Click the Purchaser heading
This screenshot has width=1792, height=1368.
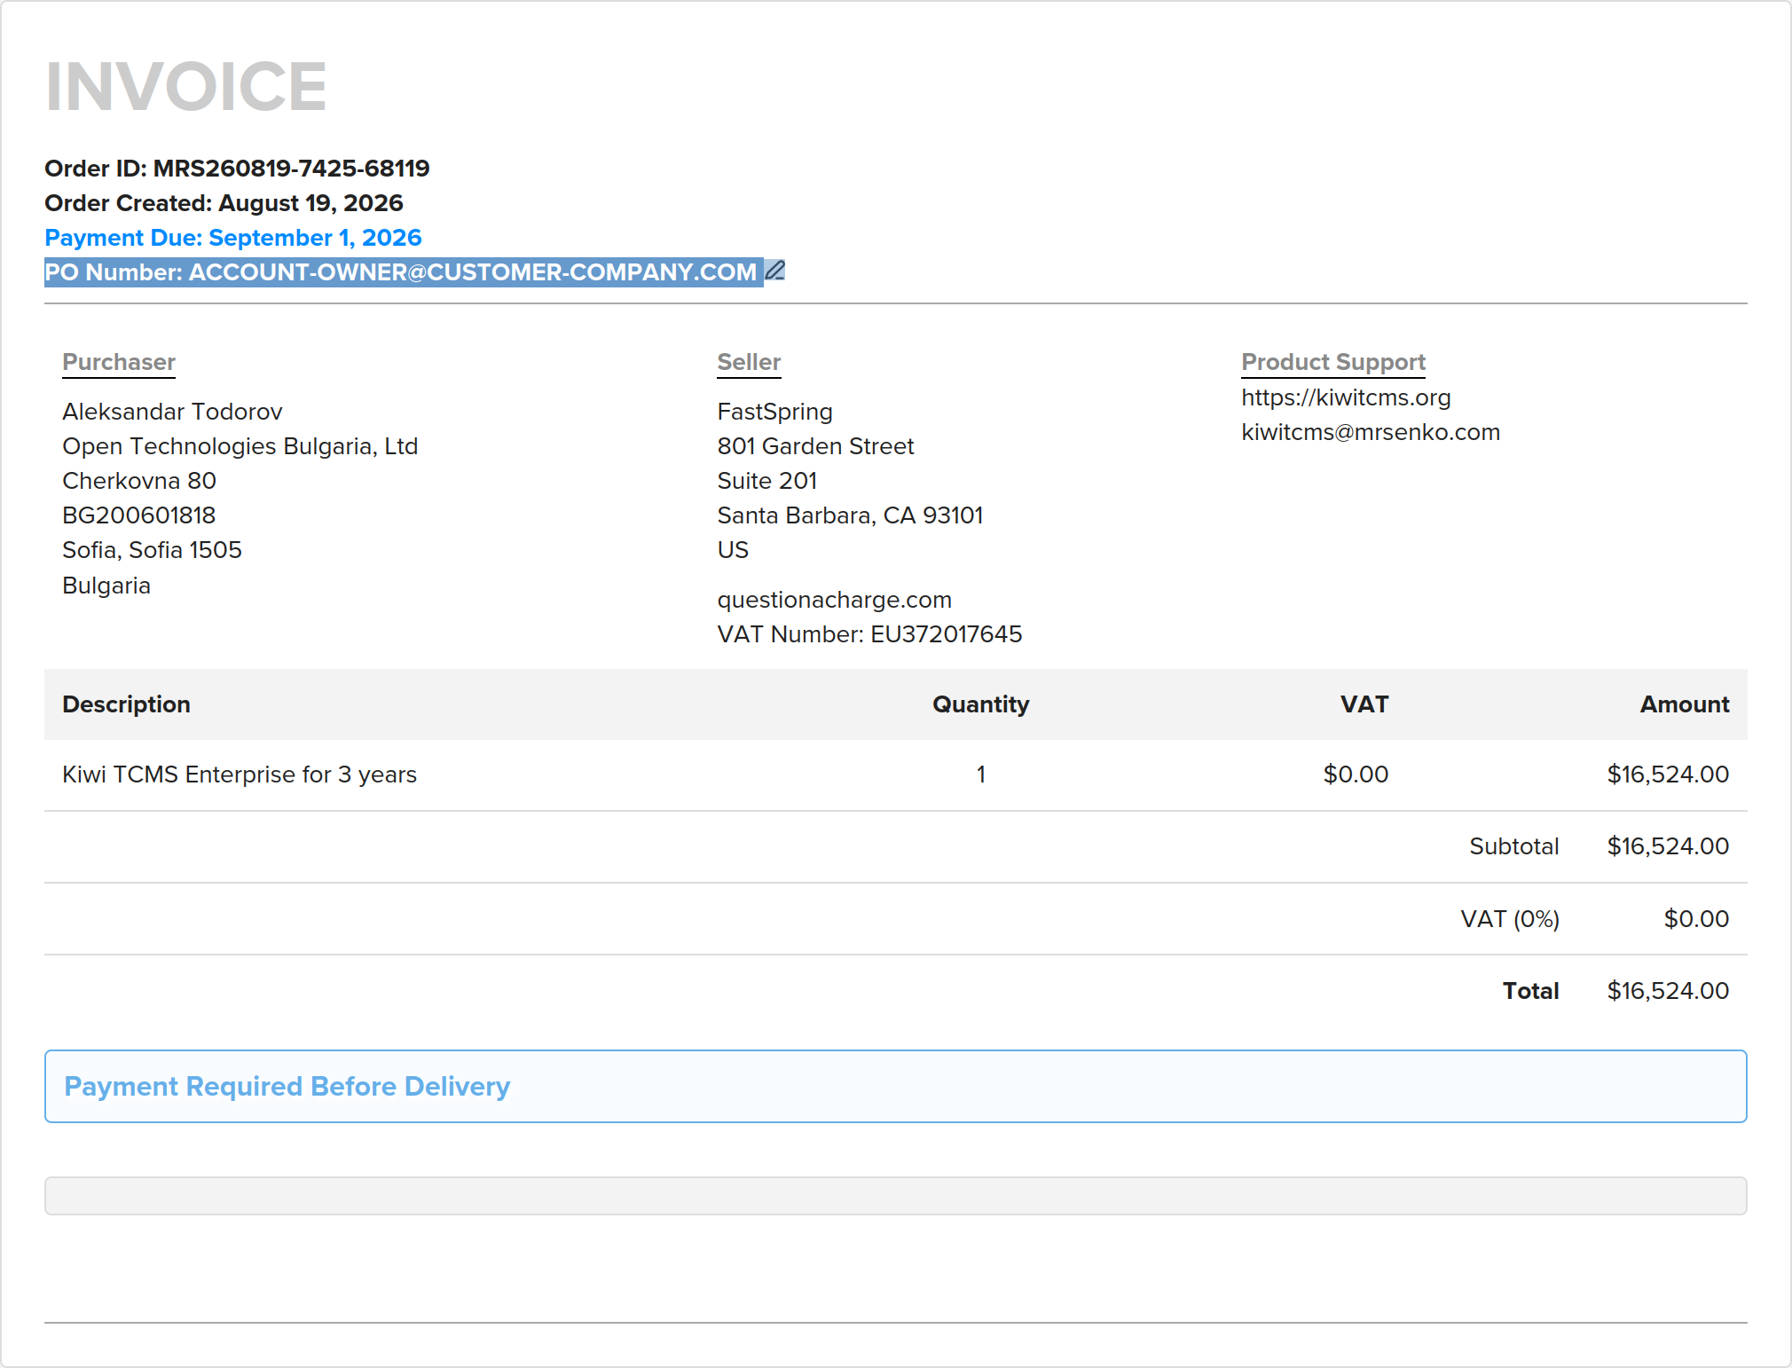(119, 362)
